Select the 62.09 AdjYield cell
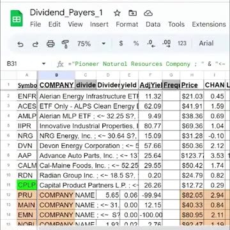Image resolution: width=230 pixels, height=230 pixels. click(150, 106)
